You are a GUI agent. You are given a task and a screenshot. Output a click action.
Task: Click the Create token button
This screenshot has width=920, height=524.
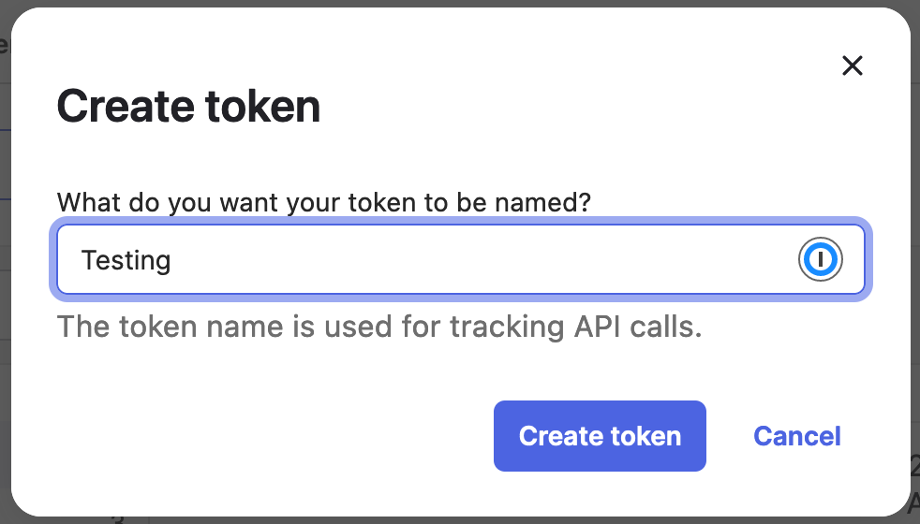point(600,436)
